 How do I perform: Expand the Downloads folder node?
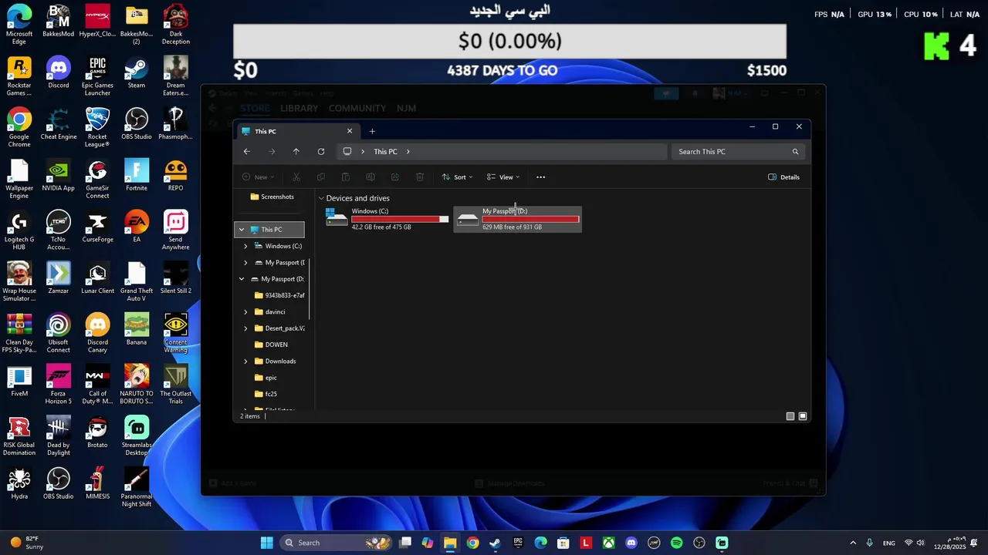point(245,362)
